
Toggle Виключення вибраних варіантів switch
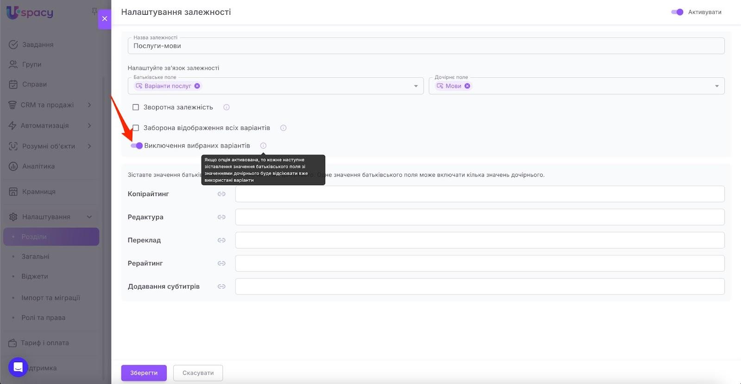[137, 146]
